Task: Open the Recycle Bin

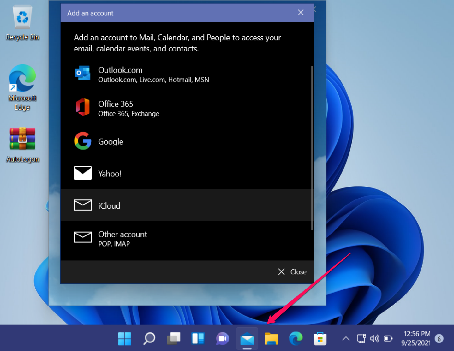Action: click(22, 21)
